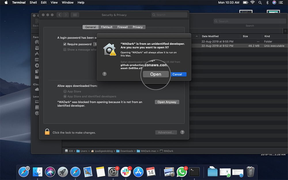Switch to the Privacy tab
Viewport: 288px width, 180px height.
tap(138, 27)
